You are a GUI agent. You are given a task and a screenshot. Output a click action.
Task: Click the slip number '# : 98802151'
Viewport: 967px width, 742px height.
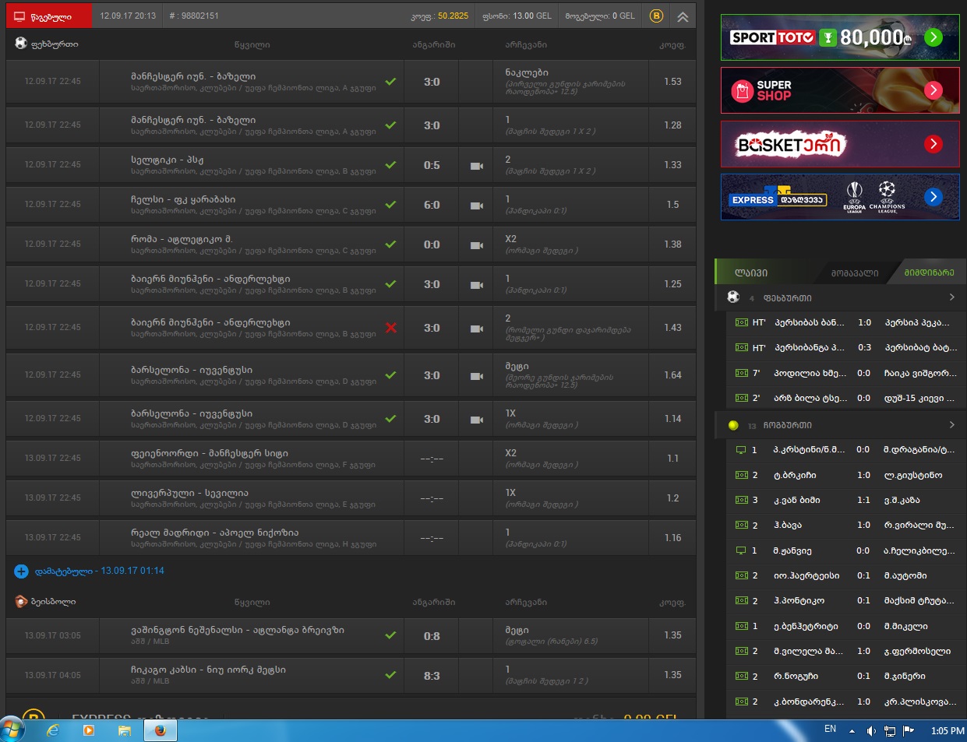[x=194, y=16]
